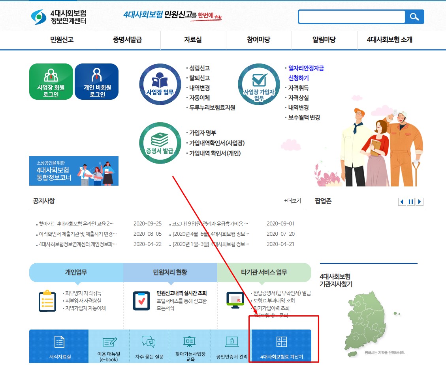Click the 4대사회보험료 계산기 icon
The height and width of the screenshot is (365, 446).
click(x=282, y=342)
